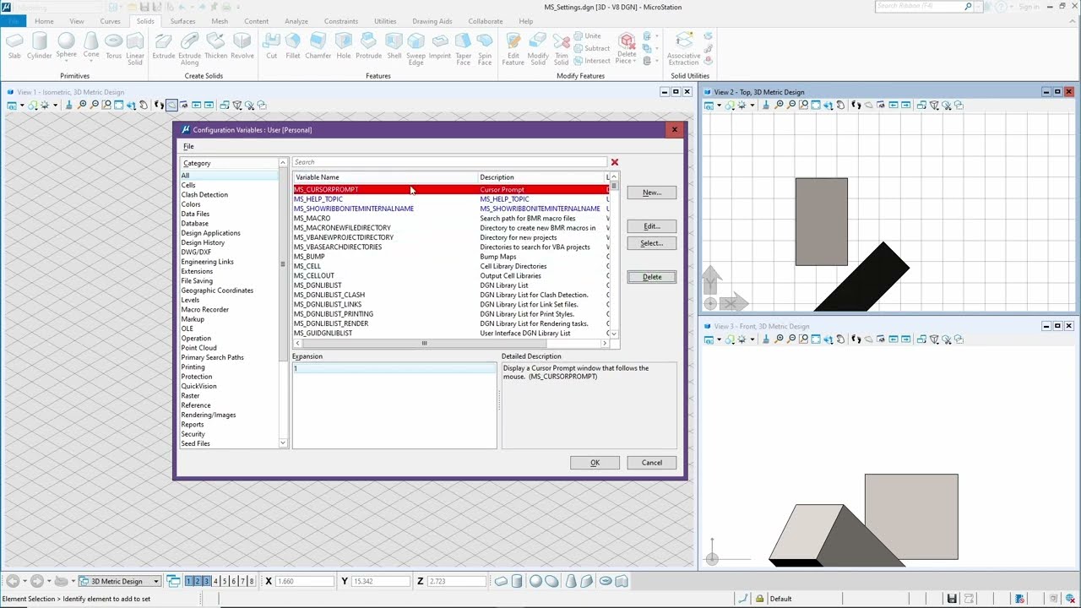Click the Unite solids tool

[588, 36]
